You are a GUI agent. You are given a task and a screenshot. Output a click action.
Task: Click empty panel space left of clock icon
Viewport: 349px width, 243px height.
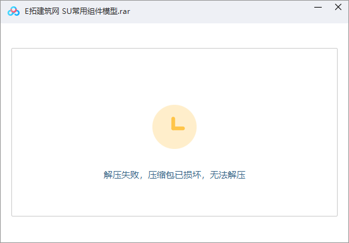point(82,127)
